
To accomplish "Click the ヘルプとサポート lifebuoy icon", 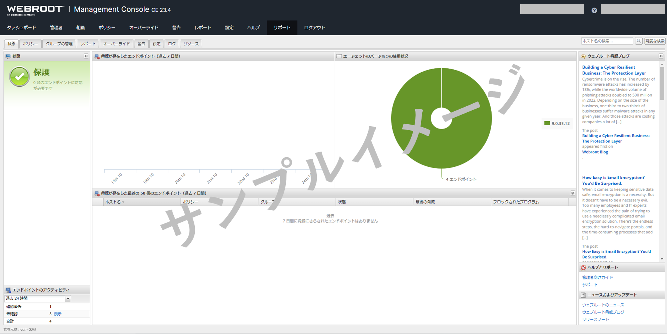I will click(583, 268).
